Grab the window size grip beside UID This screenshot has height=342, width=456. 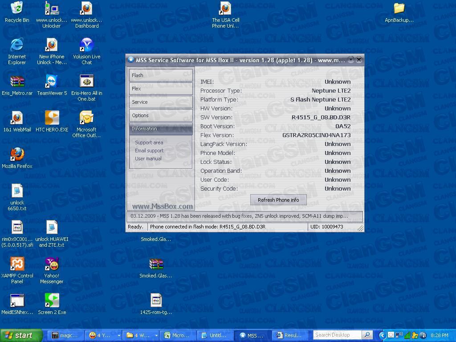pyautogui.click(x=360, y=228)
